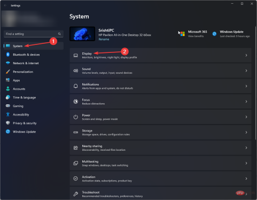Click the vertical scrollbar on right
Viewport: 257px width, 200px height.
pyautogui.click(x=256, y=83)
